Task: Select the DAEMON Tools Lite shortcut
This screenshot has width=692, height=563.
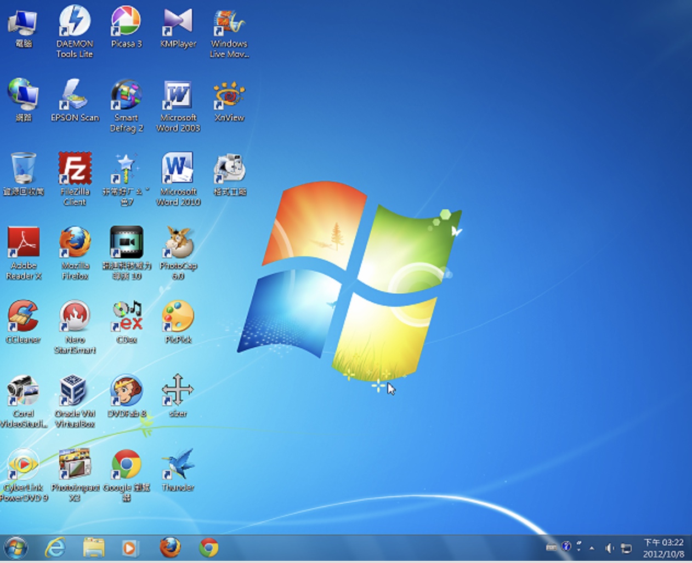Action: (x=75, y=32)
